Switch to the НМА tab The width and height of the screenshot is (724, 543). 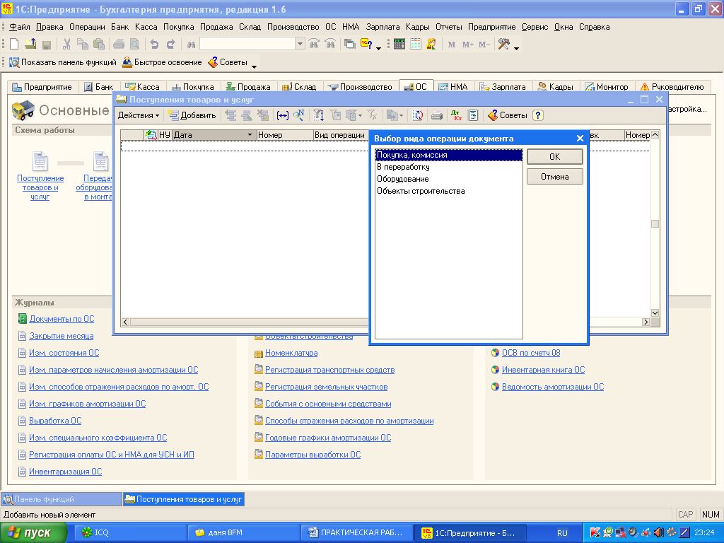click(453, 87)
